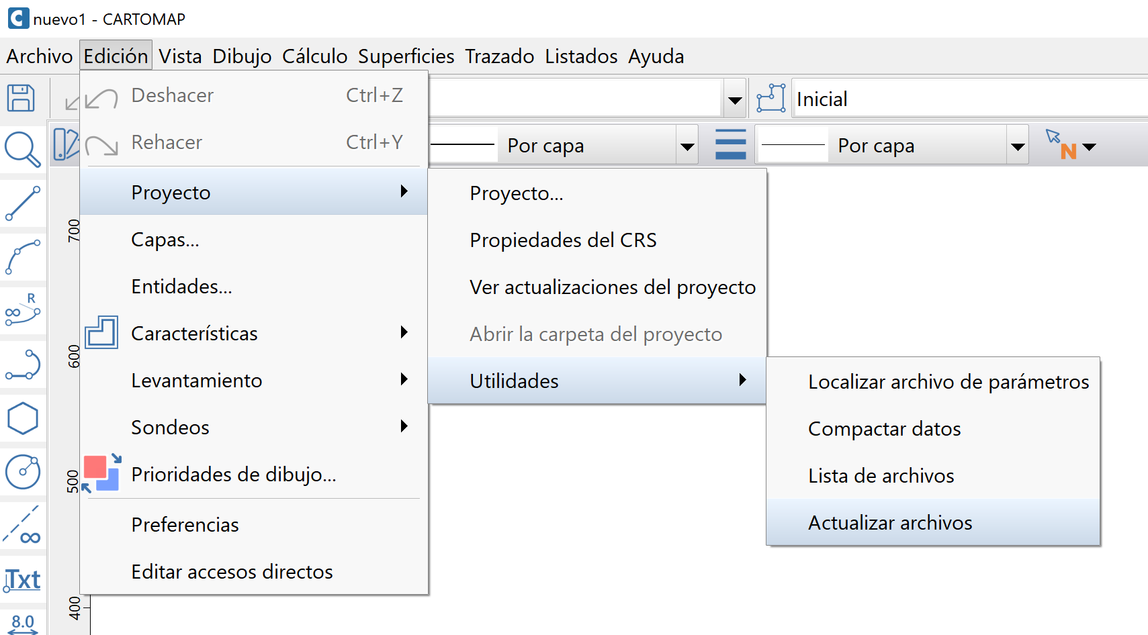Image resolution: width=1148 pixels, height=635 pixels.
Task: Choose Propiedades del CRS
Action: pyautogui.click(x=563, y=240)
